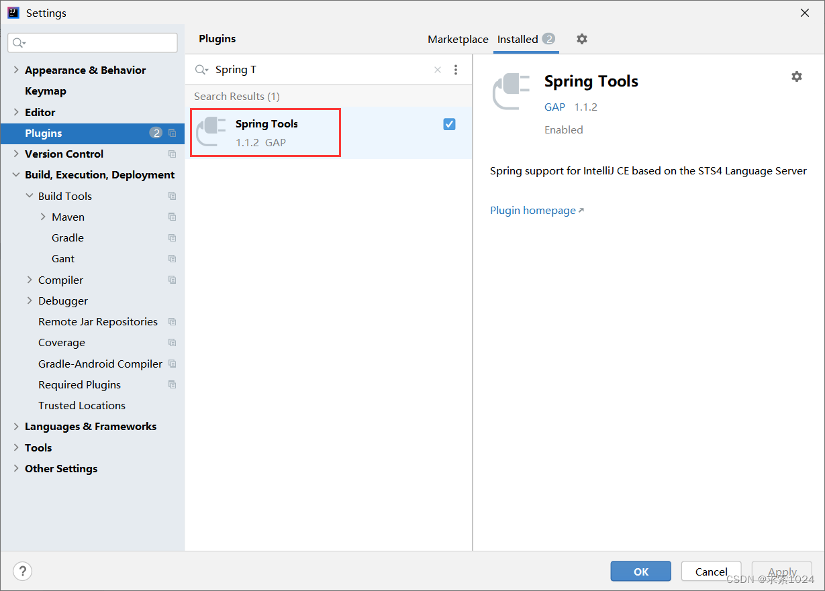
Task: Open Gradle settings page
Action: point(68,238)
